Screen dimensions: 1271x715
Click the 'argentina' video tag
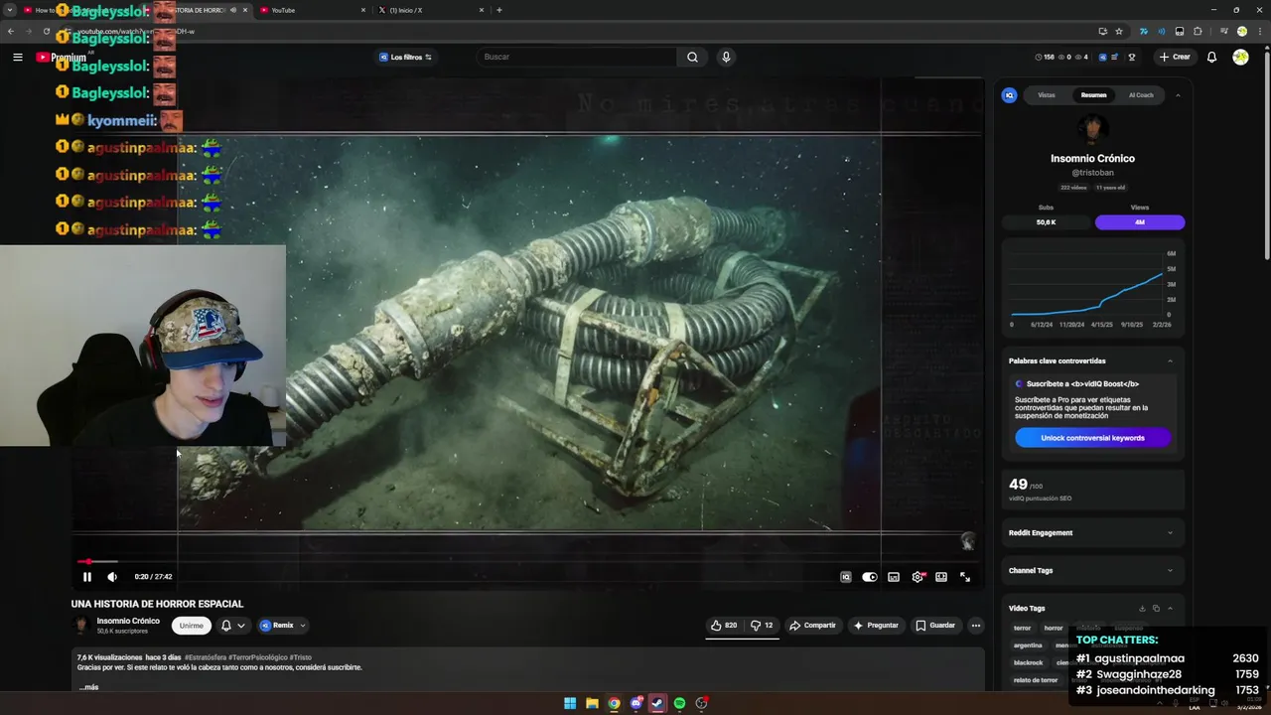point(1028,645)
